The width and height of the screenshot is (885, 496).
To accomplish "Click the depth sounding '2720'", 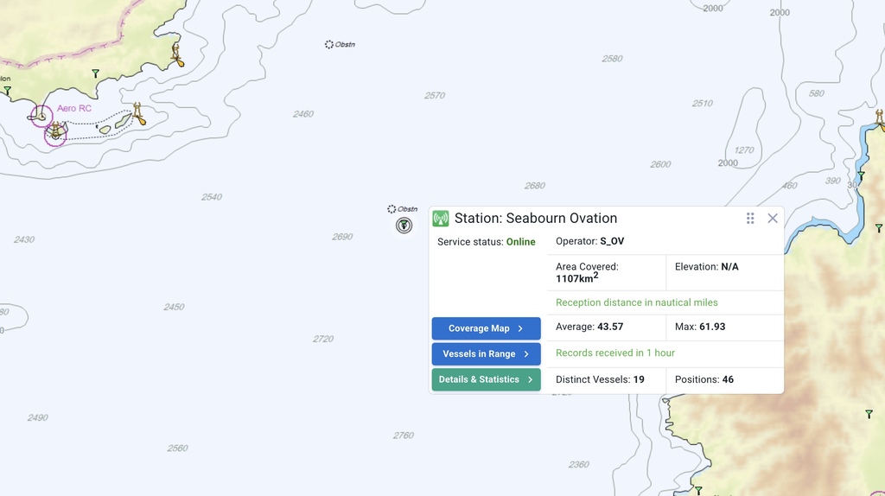I will click(x=323, y=339).
